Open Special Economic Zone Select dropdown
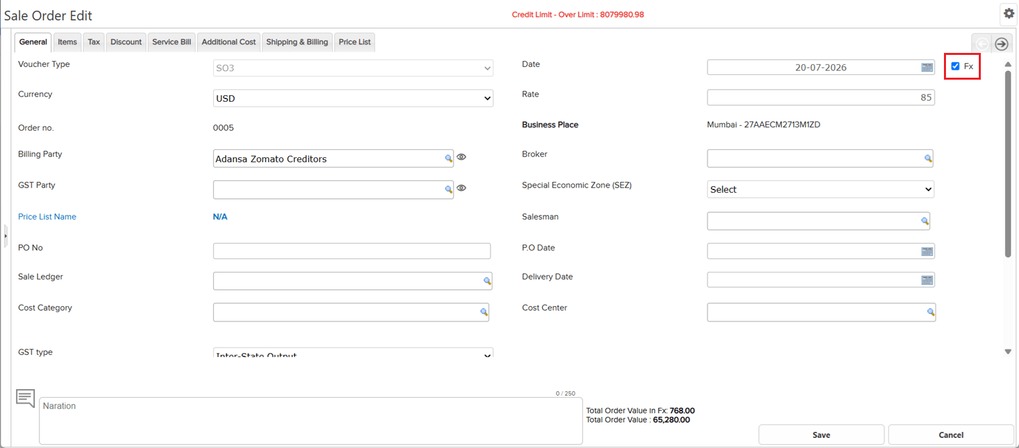Image resolution: width=1019 pixels, height=448 pixels. 821,190
